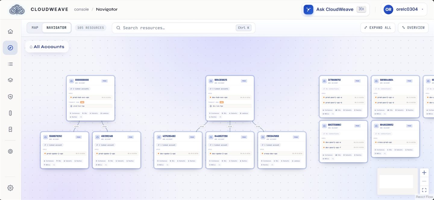The height and width of the screenshot is (200, 434).
Task: Click the Ctrl K shortcut badge
Action: point(244,28)
